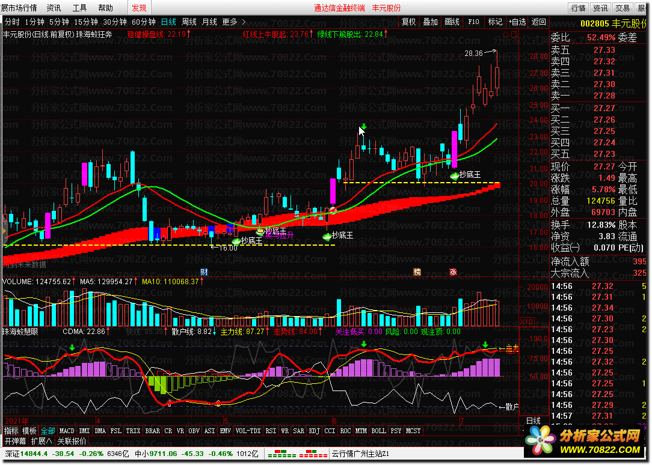Switch to 1分钟 period
This screenshot has height=465, width=652.
click(x=34, y=22)
